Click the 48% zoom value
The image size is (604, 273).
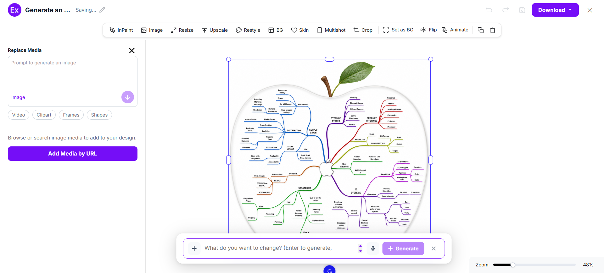click(x=588, y=265)
